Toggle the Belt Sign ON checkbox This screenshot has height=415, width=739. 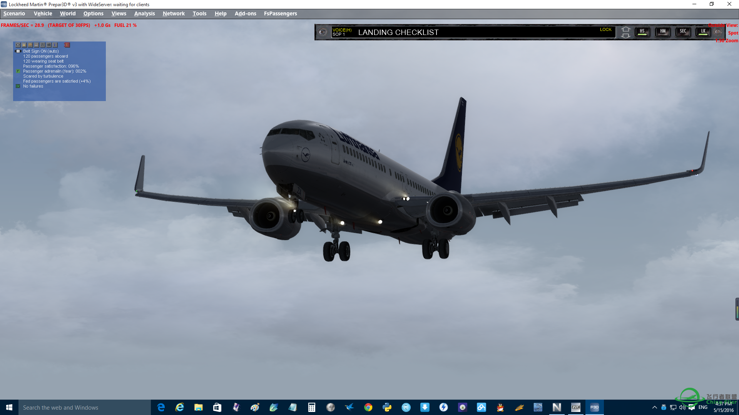[18, 51]
